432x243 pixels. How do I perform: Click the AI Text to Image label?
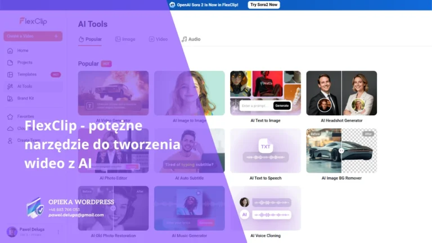(265, 121)
